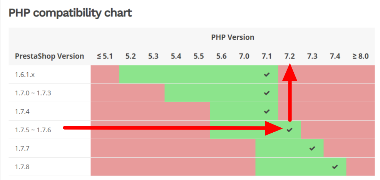The height and width of the screenshot is (180, 380).
Task: Click the upward red arrow head
Action: point(290,72)
